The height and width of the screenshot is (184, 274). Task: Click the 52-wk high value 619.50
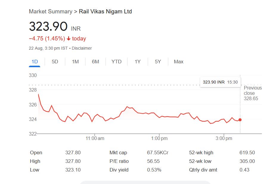(x=247, y=153)
